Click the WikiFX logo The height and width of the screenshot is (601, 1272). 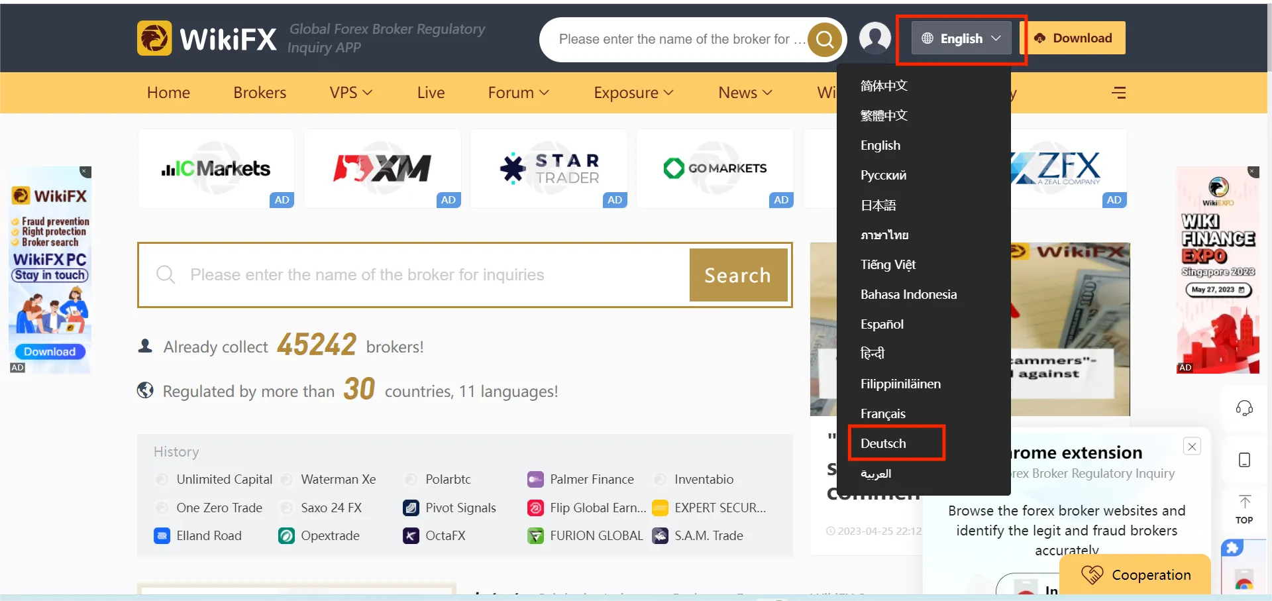(x=207, y=38)
